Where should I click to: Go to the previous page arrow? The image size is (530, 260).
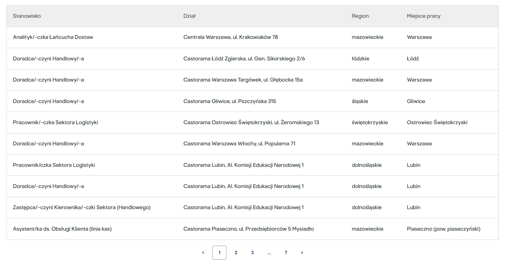coord(203,252)
